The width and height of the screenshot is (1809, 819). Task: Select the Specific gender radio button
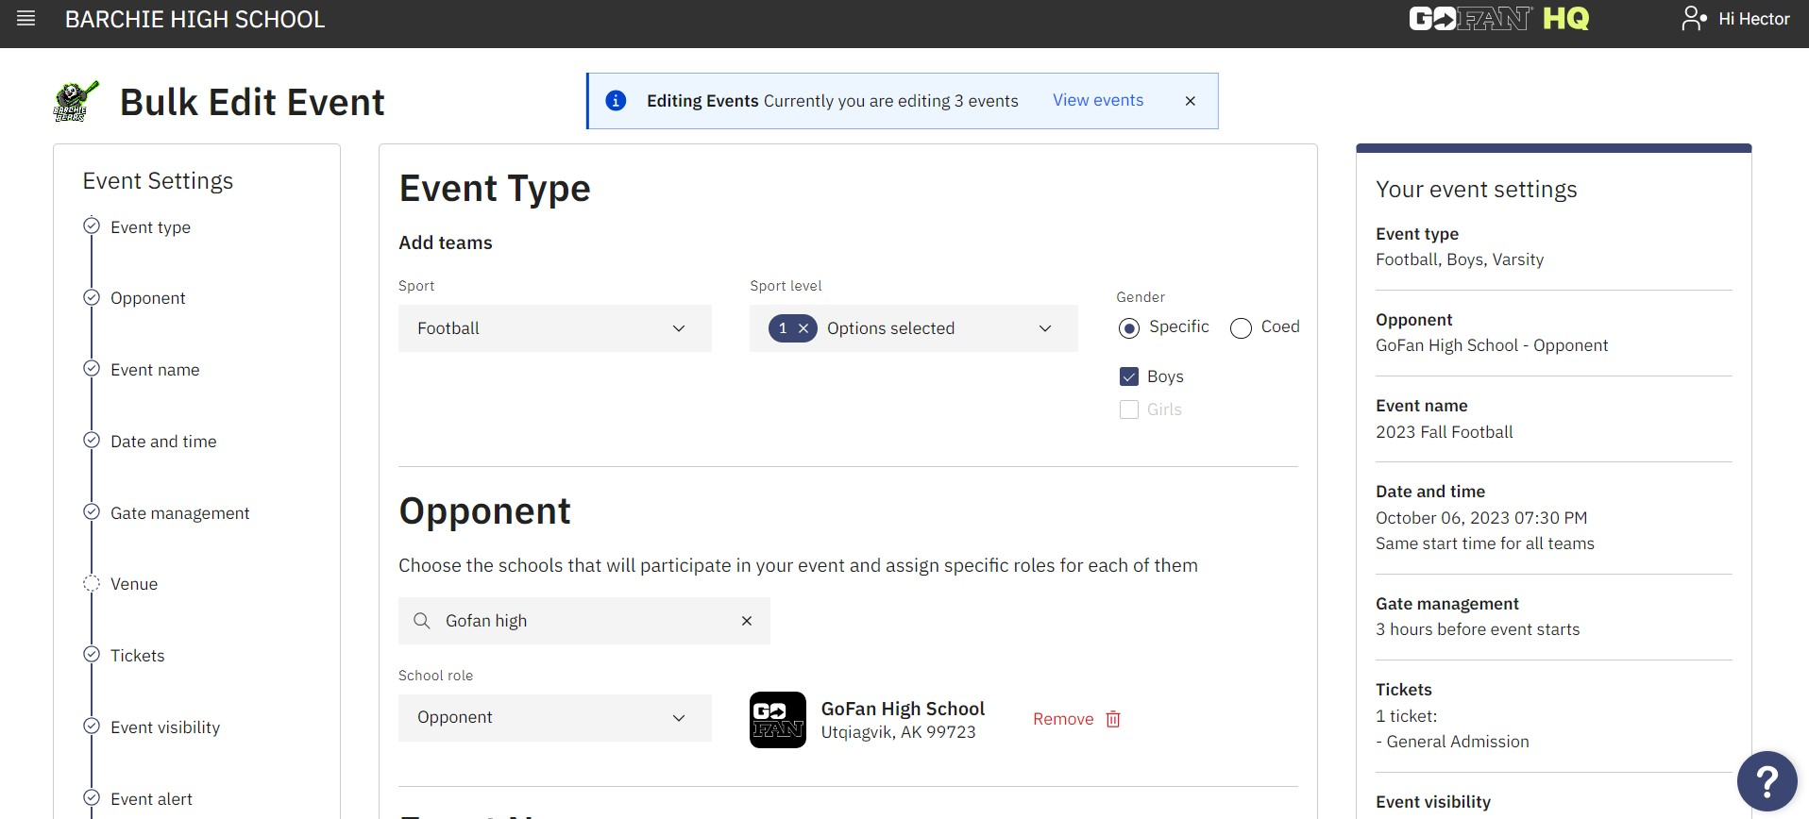[x=1128, y=328]
